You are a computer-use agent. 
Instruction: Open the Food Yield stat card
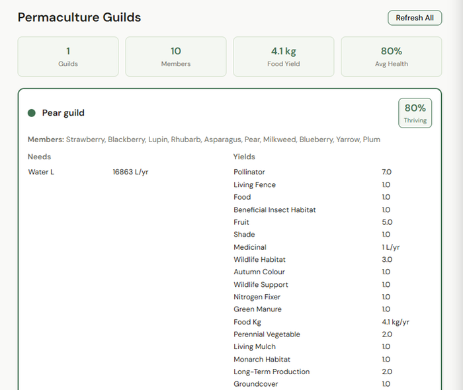(284, 57)
